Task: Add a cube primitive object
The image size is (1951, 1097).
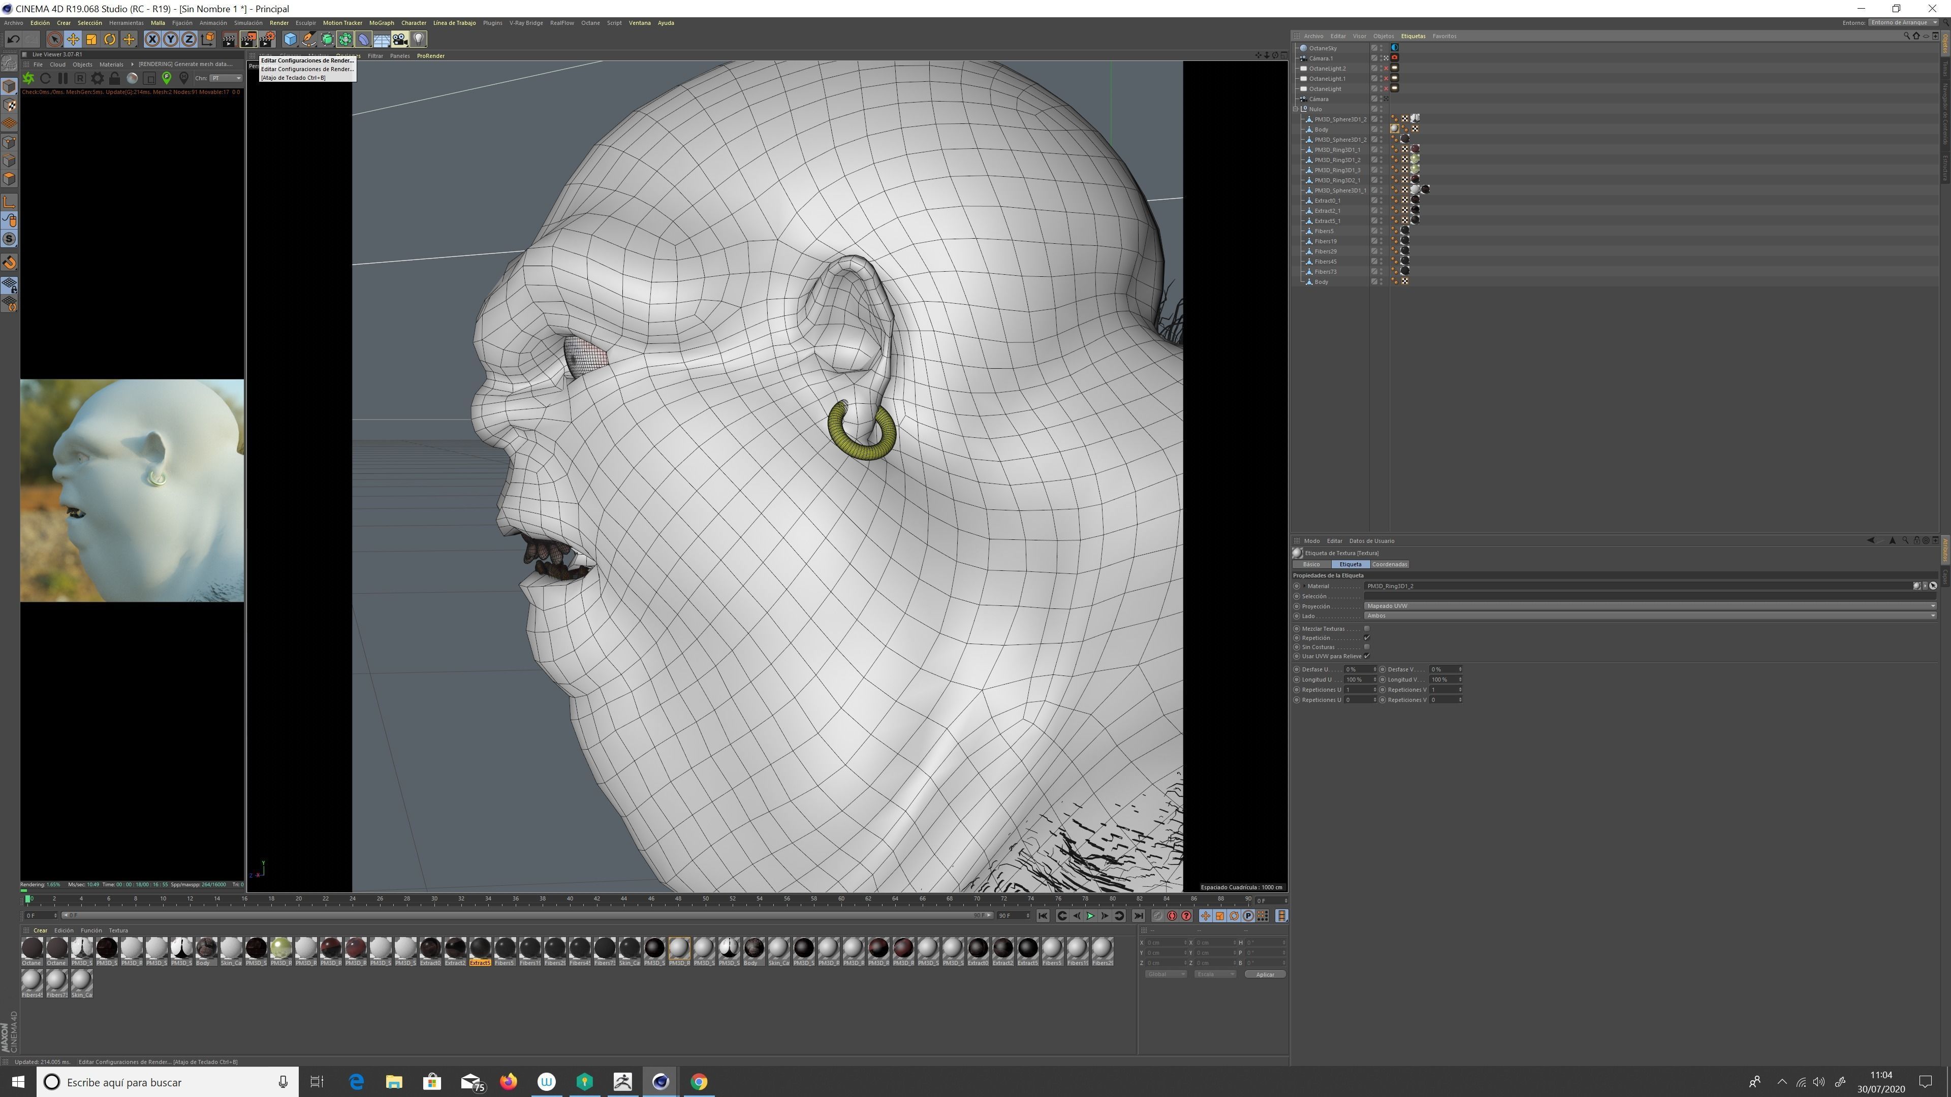Action: click(x=290, y=40)
